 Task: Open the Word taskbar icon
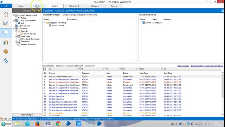[48, 124]
